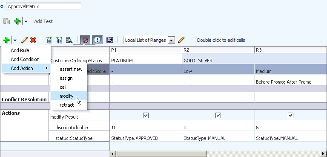This screenshot has width=327, height=157.
Task: Click the GOLD; SILVER cell
Action: click(255, 59)
